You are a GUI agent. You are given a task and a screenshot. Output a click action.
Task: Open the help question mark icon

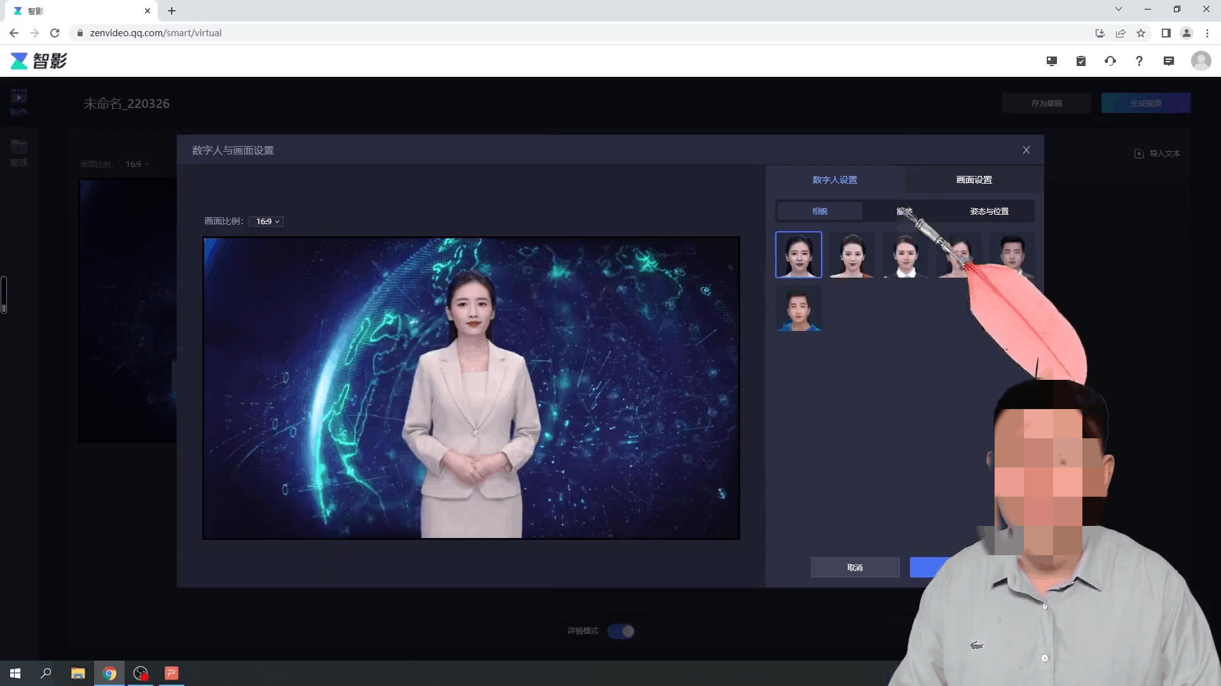pyautogui.click(x=1139, y=61)
